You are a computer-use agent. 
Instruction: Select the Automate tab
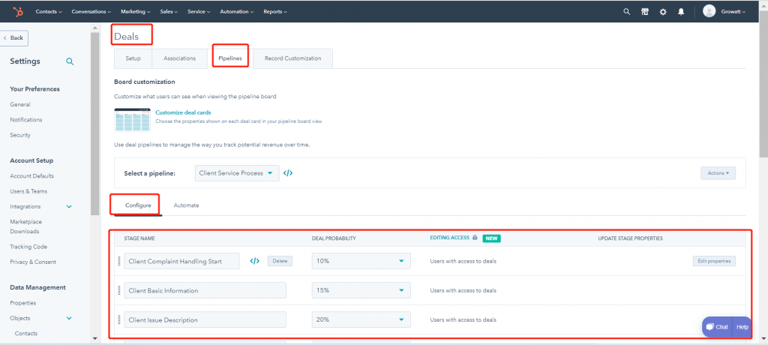click(186, 205)
